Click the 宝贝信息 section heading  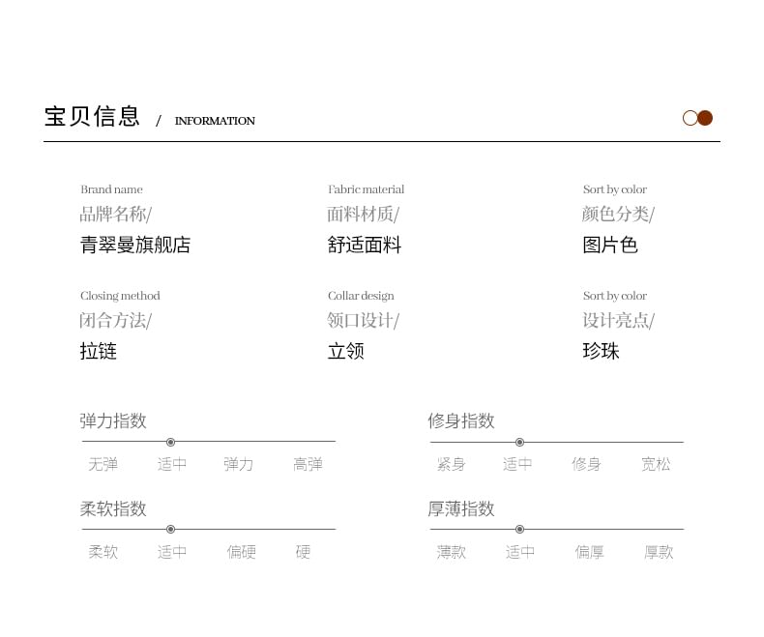[93, 117]
